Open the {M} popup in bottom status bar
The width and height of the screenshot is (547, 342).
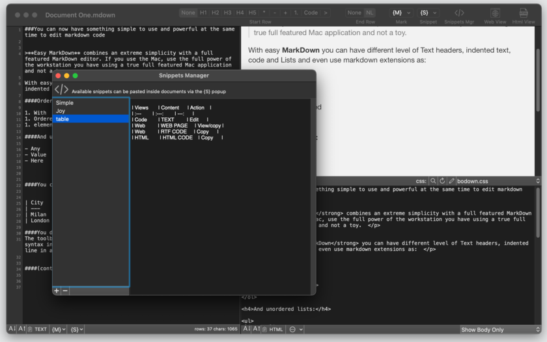(x=58, y=329)
